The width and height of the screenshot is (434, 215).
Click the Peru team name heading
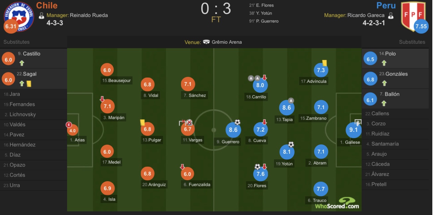tap(386, 5)
